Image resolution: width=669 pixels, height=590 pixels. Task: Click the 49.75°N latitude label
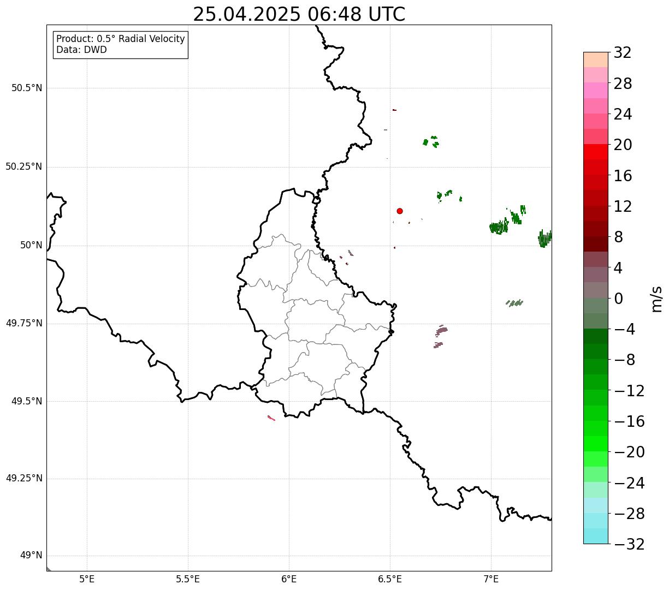(x=24, y=323)
